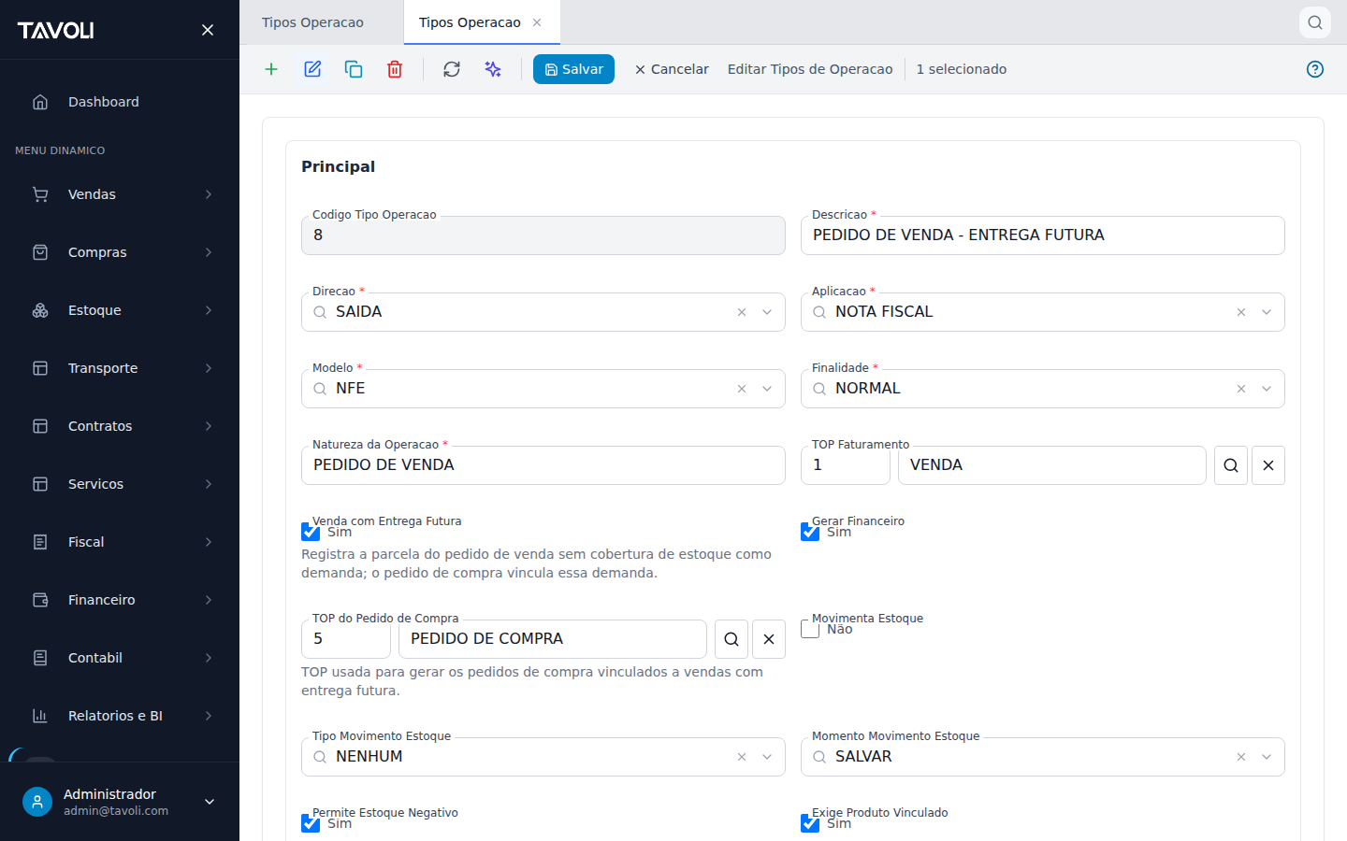Screen dimensions: 1347x841
Task: Collapse sidebar with the X icon
Action: tap(208, 30)
